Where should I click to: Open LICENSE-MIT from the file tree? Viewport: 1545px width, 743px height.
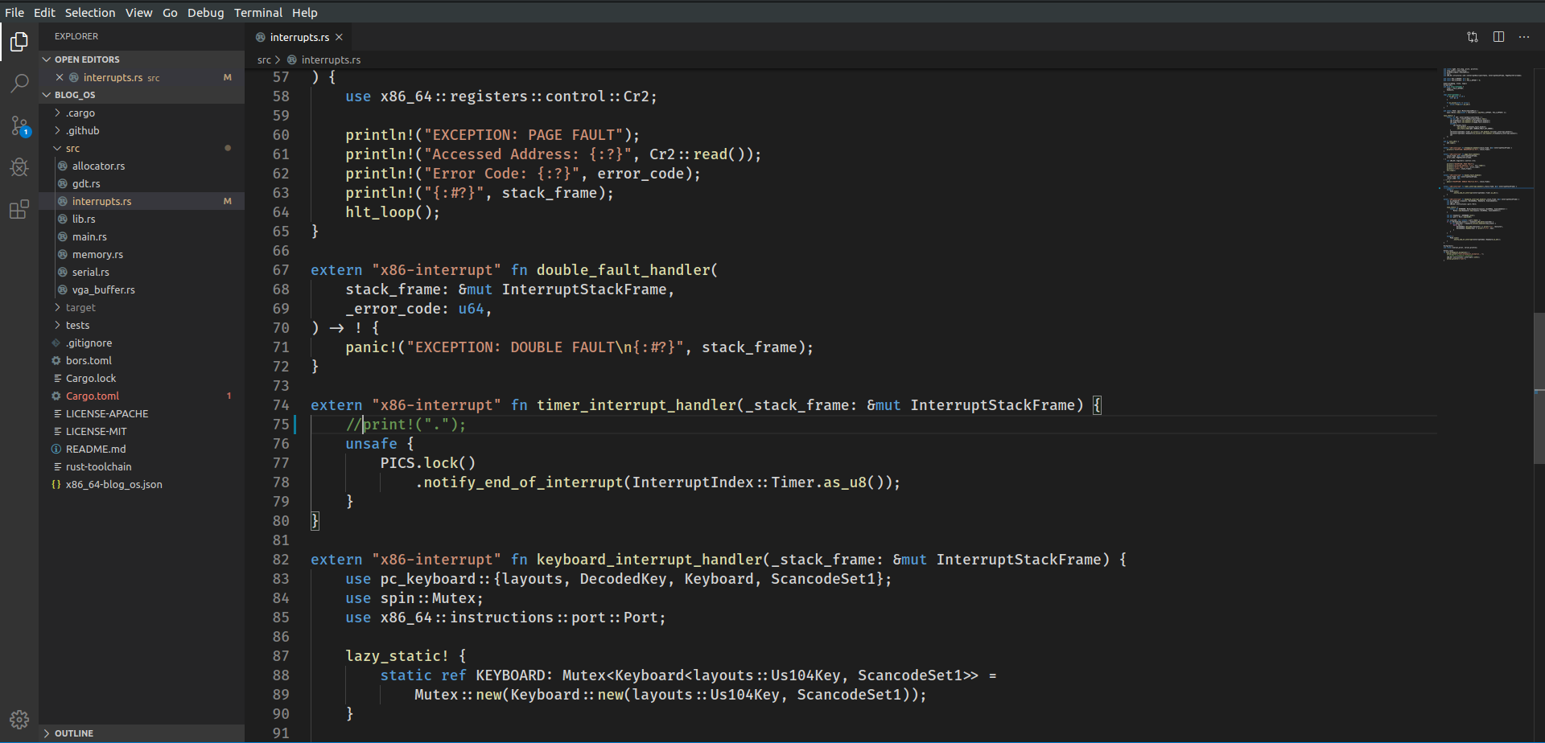96,431
